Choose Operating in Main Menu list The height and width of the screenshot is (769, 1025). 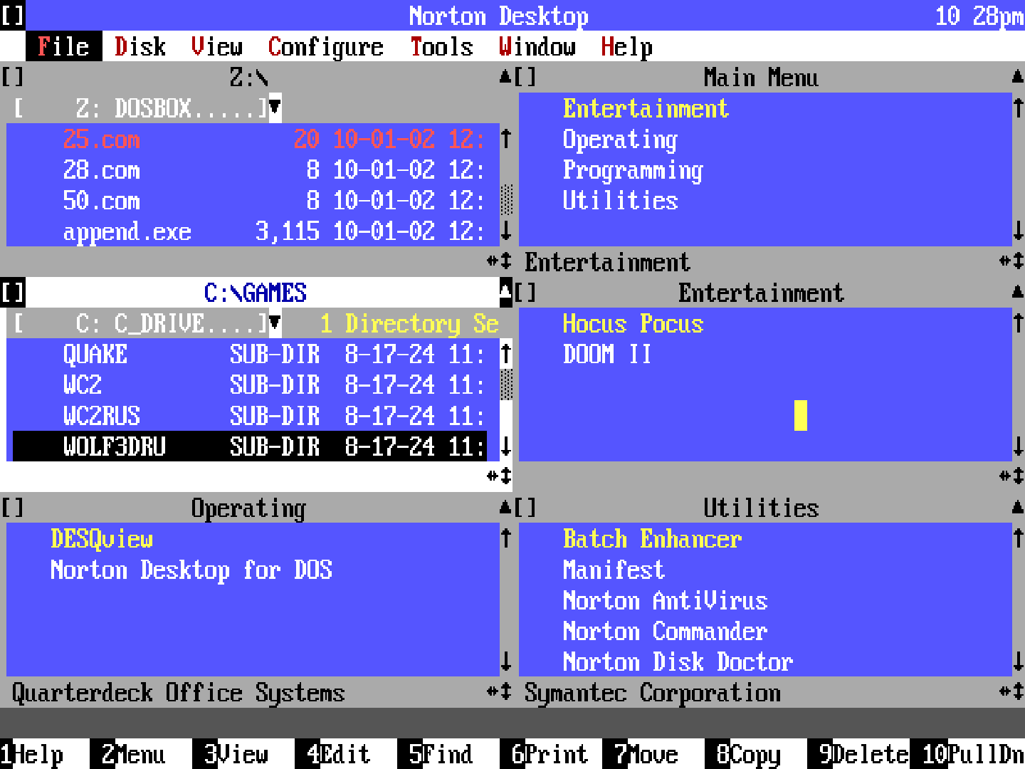pyautogui.click(x=620, y=139)
